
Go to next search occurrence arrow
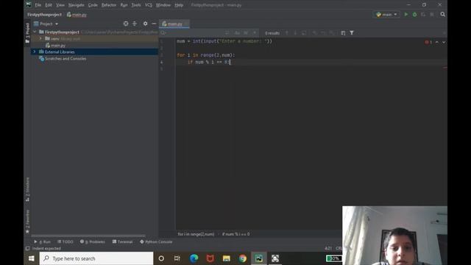(295, 33)
